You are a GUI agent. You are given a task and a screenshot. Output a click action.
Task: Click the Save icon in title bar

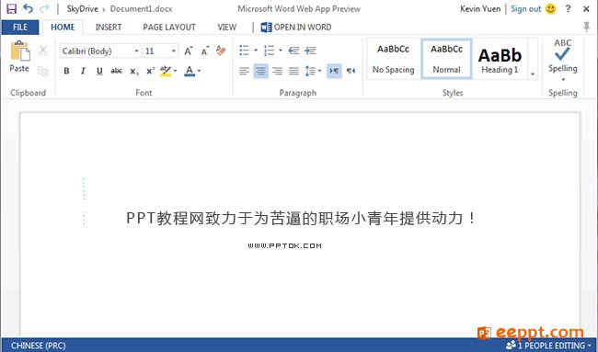[11, 8]
